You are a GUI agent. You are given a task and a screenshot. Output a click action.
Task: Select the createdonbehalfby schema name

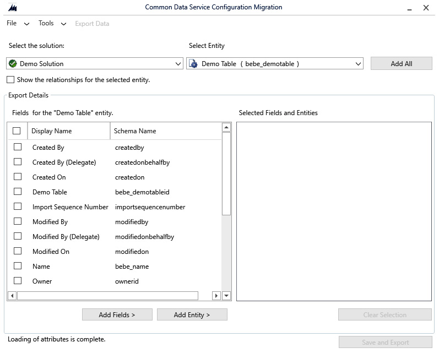click(x=142, y=162)
